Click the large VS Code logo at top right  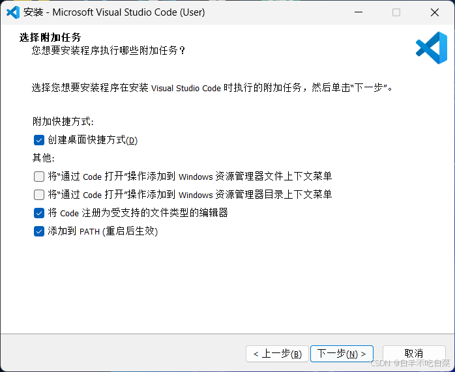432,48
